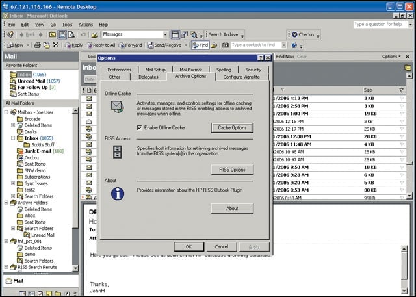Screen dimensions: 416x297
Task: Open the File menu
Action: [12, 25]
